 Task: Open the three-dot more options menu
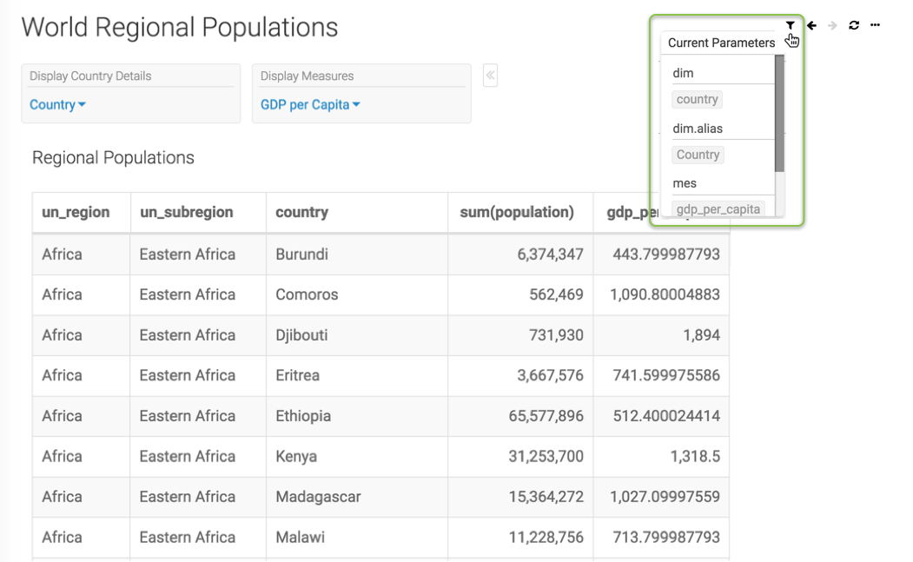tap(875, 25)
